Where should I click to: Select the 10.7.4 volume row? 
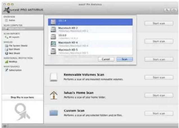[x=90, y=22]
